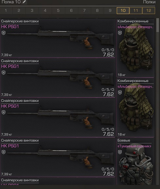Click the inventory vertical scrollbar thumb

pos(158,25)
